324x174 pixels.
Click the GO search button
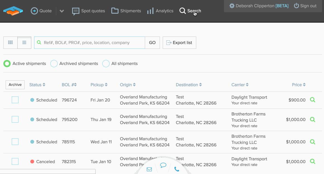(152, 43)
